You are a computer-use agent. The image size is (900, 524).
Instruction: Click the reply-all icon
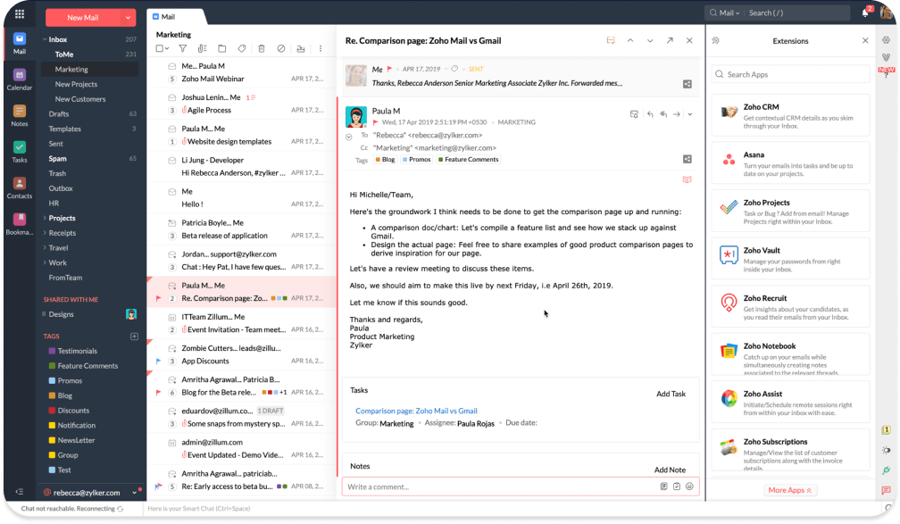tap(663, 114)
